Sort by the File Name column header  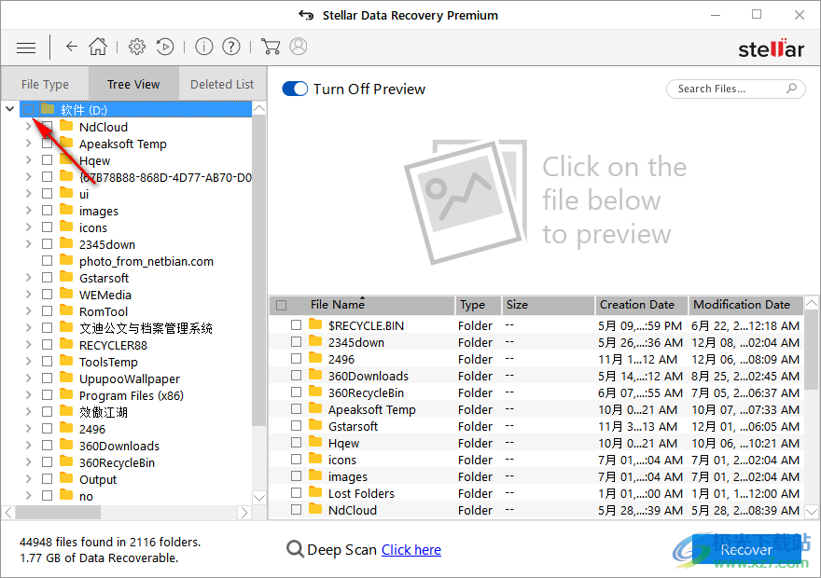click(361, 305)
